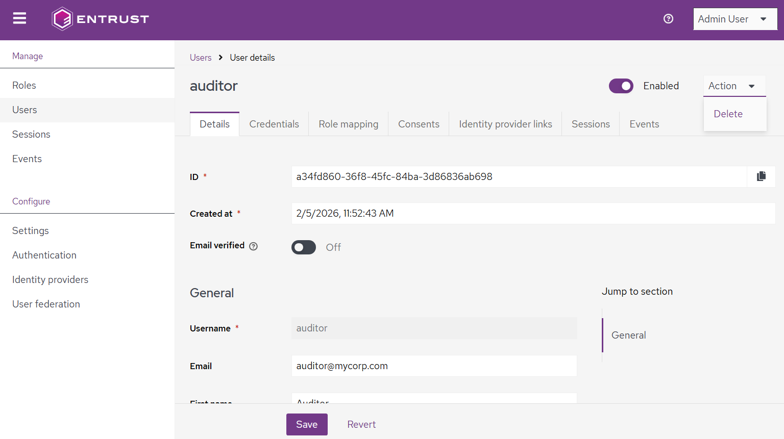Turn on the Email verified switch
Viewport: 784px width, 439px height.
pyautogui.click(x=304, y=247)
